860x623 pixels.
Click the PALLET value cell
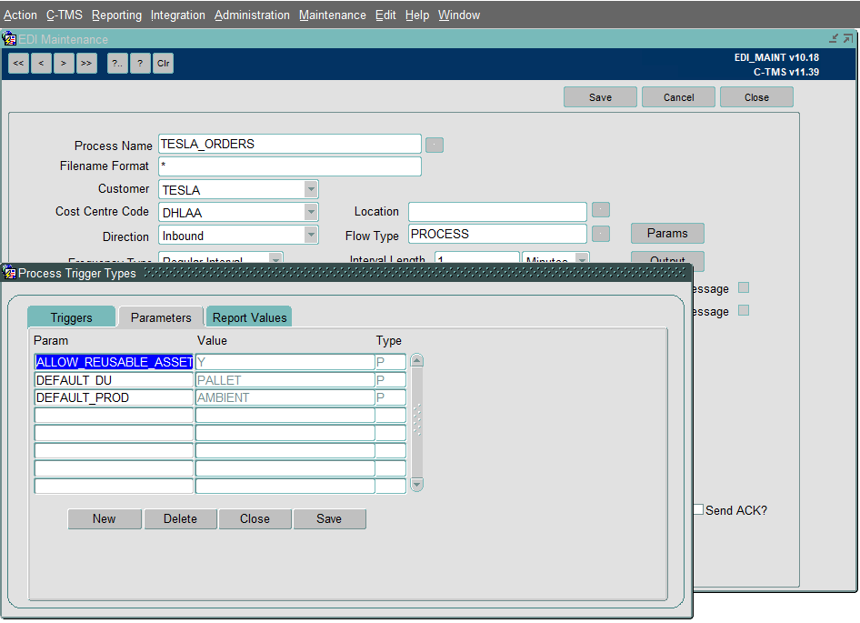pos(285,380)
